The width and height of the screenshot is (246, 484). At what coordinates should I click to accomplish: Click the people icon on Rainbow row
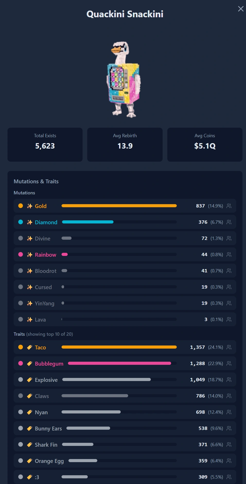click(x=229, y=254)
